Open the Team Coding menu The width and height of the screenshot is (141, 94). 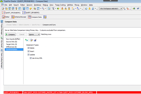(x=60, y=5)
